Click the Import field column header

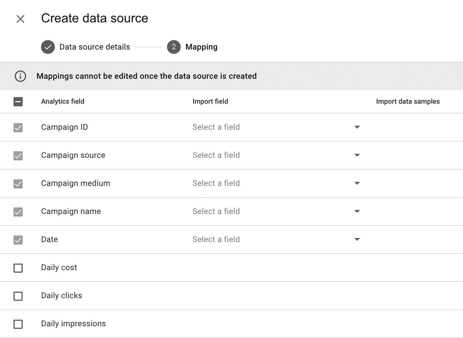click(x=210, y=101)
